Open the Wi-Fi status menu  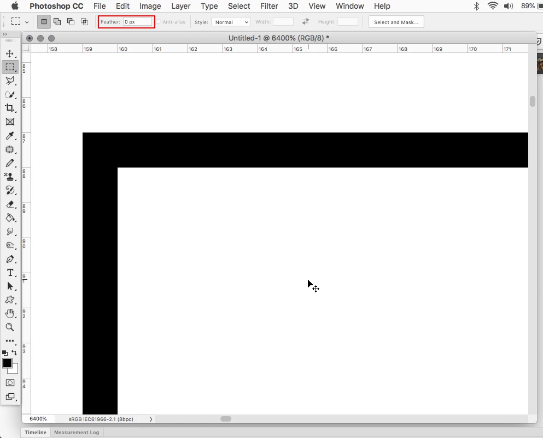(x=493, y=6)
